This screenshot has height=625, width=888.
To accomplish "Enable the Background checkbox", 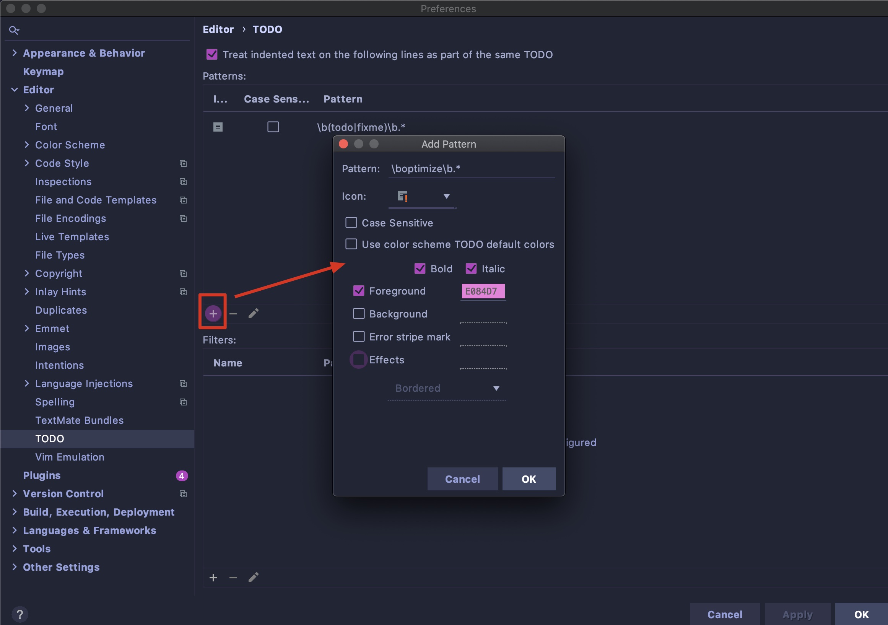I will 358,314.
